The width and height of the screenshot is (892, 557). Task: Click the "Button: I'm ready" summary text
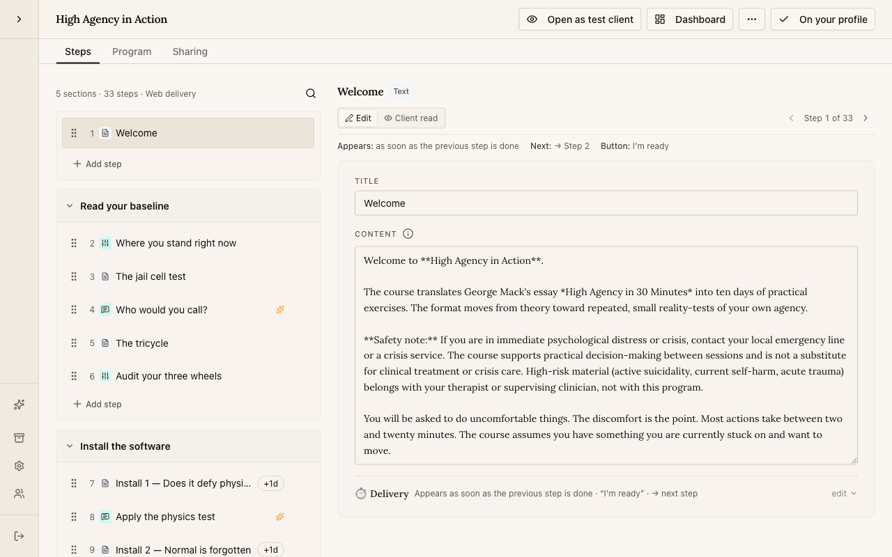tap(635, 146)
